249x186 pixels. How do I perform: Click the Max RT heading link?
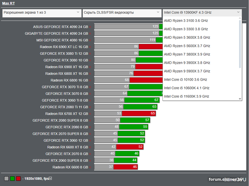coord(8,3)
